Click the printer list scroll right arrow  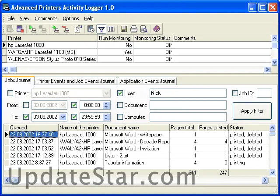click(x=267, y=69)
